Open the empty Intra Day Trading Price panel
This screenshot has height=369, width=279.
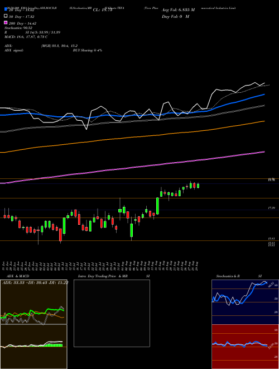click(x=112, y=313)
